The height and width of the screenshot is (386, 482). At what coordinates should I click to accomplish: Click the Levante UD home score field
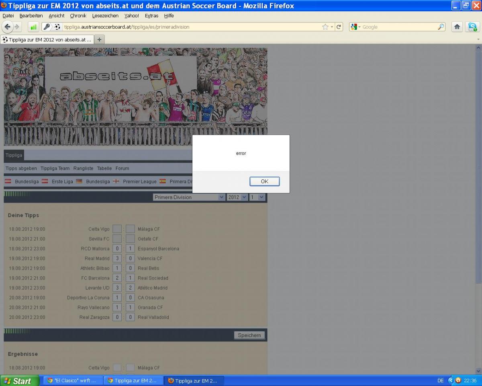pos(117,288)
